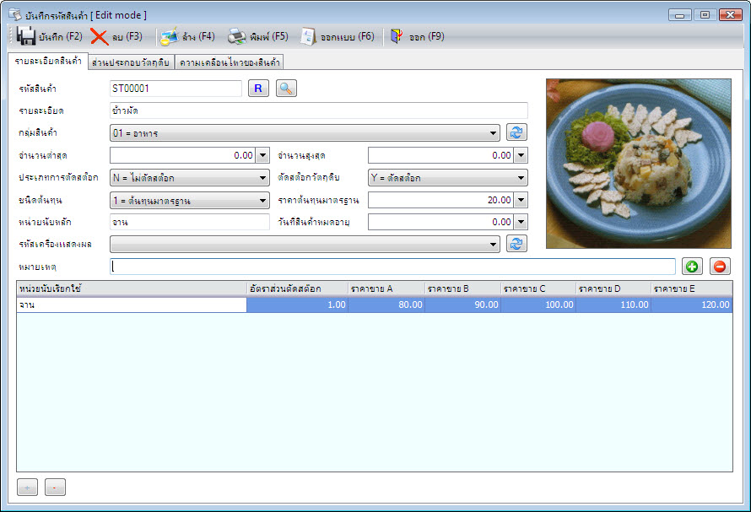Click the fried rice product photo

pos(639,164)
